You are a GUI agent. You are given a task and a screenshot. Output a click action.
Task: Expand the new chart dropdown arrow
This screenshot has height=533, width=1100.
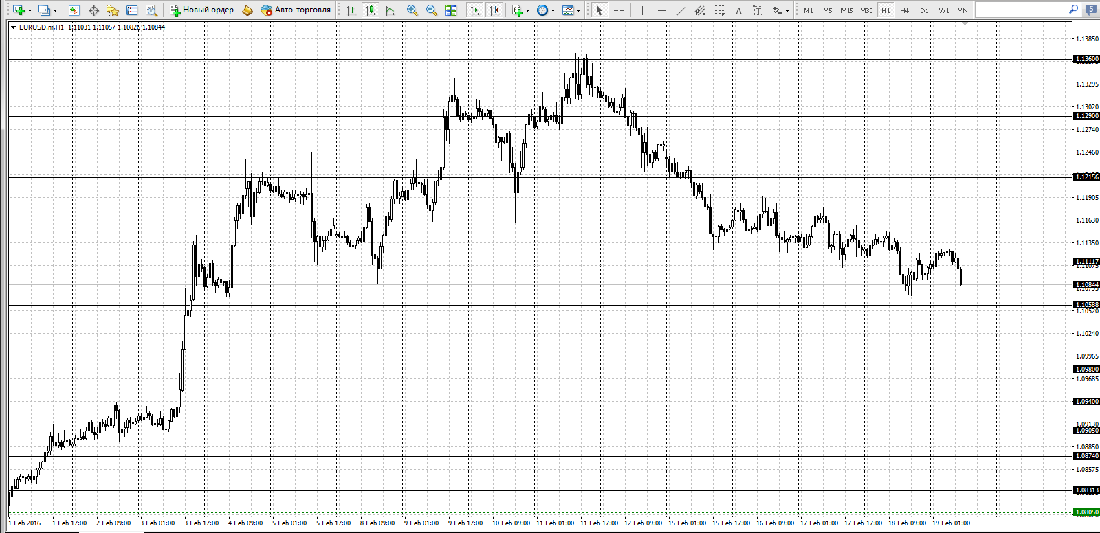click(x=30, y=10)
